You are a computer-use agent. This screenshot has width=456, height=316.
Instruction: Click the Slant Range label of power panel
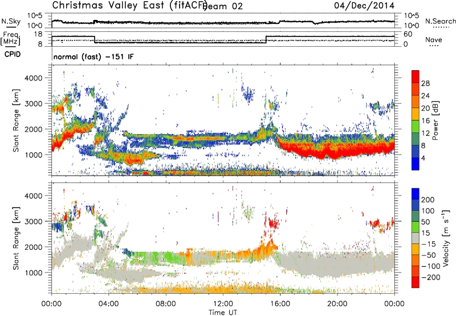16,120
